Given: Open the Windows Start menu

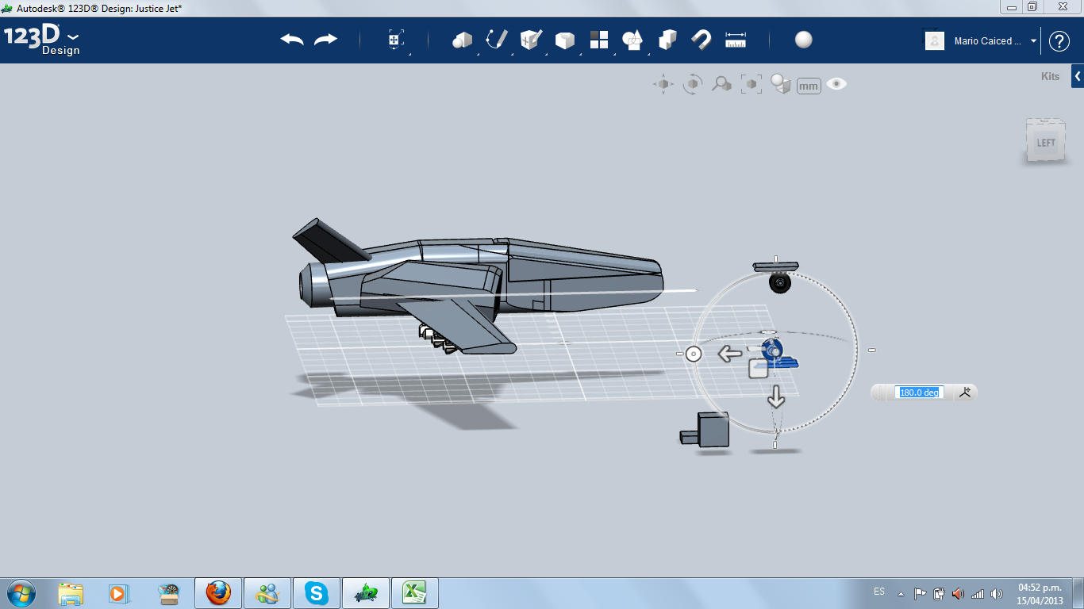Looking at the screenshot, I should pyautogui.click(x=21, y=592).
